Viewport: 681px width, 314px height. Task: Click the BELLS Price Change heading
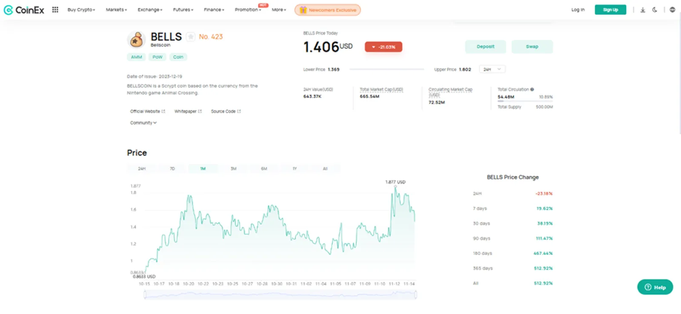pos(513,177)
